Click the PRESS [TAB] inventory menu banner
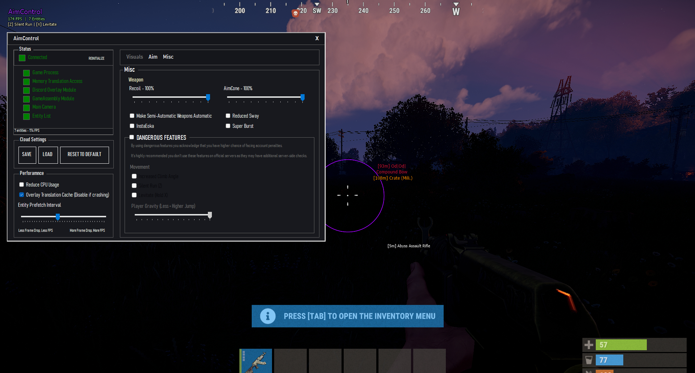This screenshot has width=695, height=373. [348, 316]
